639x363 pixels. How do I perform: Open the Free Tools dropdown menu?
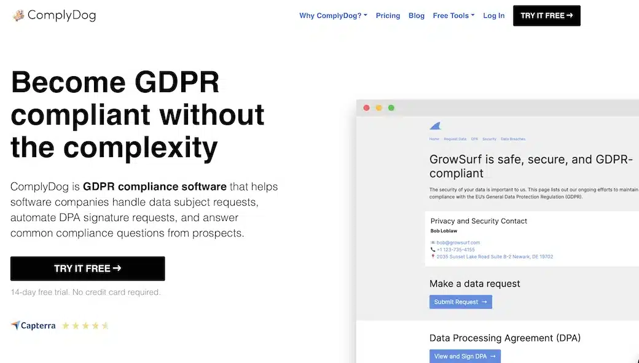click(x=453, y=16)
